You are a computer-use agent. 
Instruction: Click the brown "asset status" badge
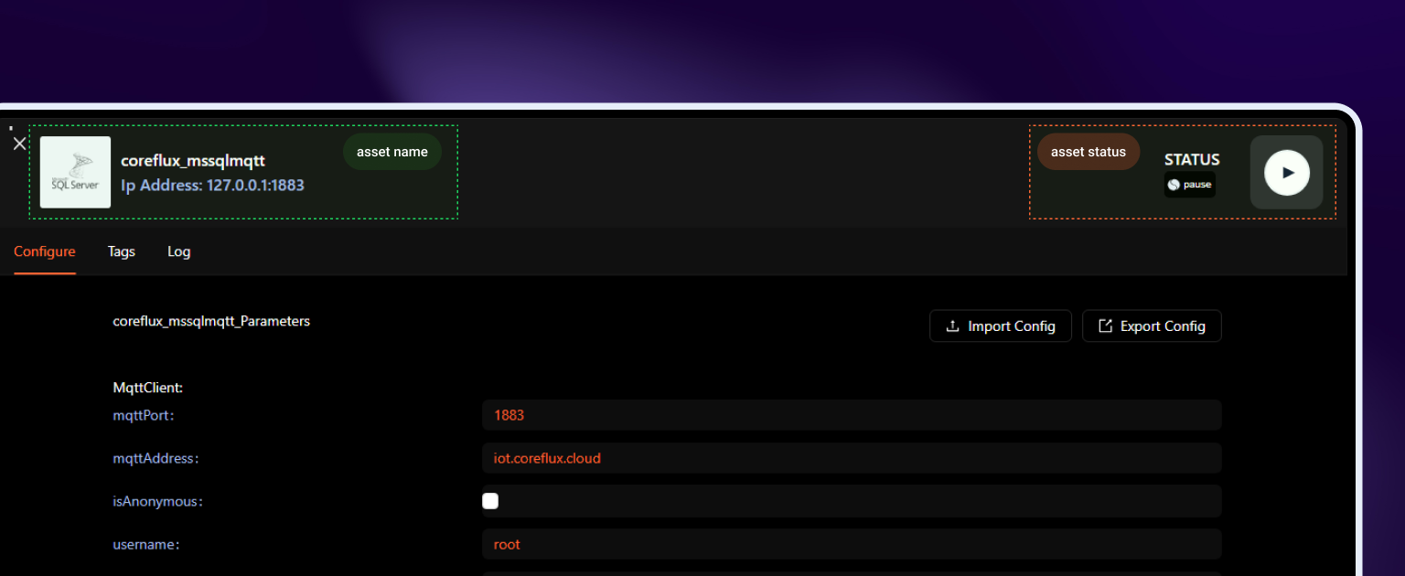pyautogui.click(x=1088, y=152)
